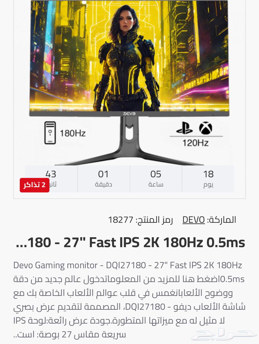
Task: Click the product code 18277
Action: point(121,220)
